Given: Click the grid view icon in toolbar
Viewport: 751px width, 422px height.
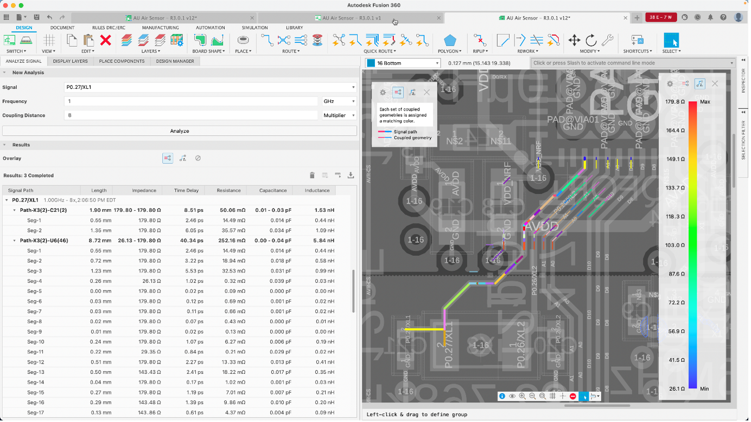Looking at the screenshot, I should pos(49,40).
